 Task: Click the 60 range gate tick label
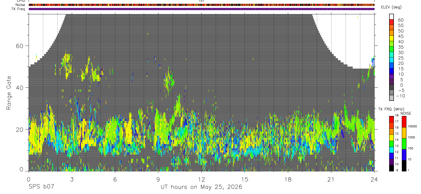coord(20,46)
